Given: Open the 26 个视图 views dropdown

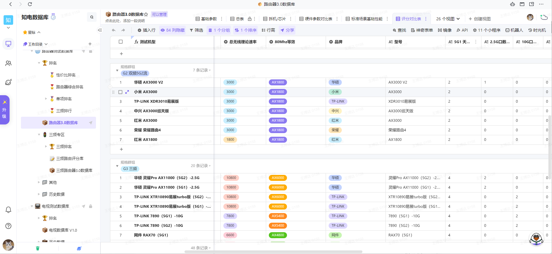Looking at the screenshot, I should (448, 19).
